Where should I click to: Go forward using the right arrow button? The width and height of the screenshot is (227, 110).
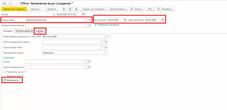coord(10,3)
